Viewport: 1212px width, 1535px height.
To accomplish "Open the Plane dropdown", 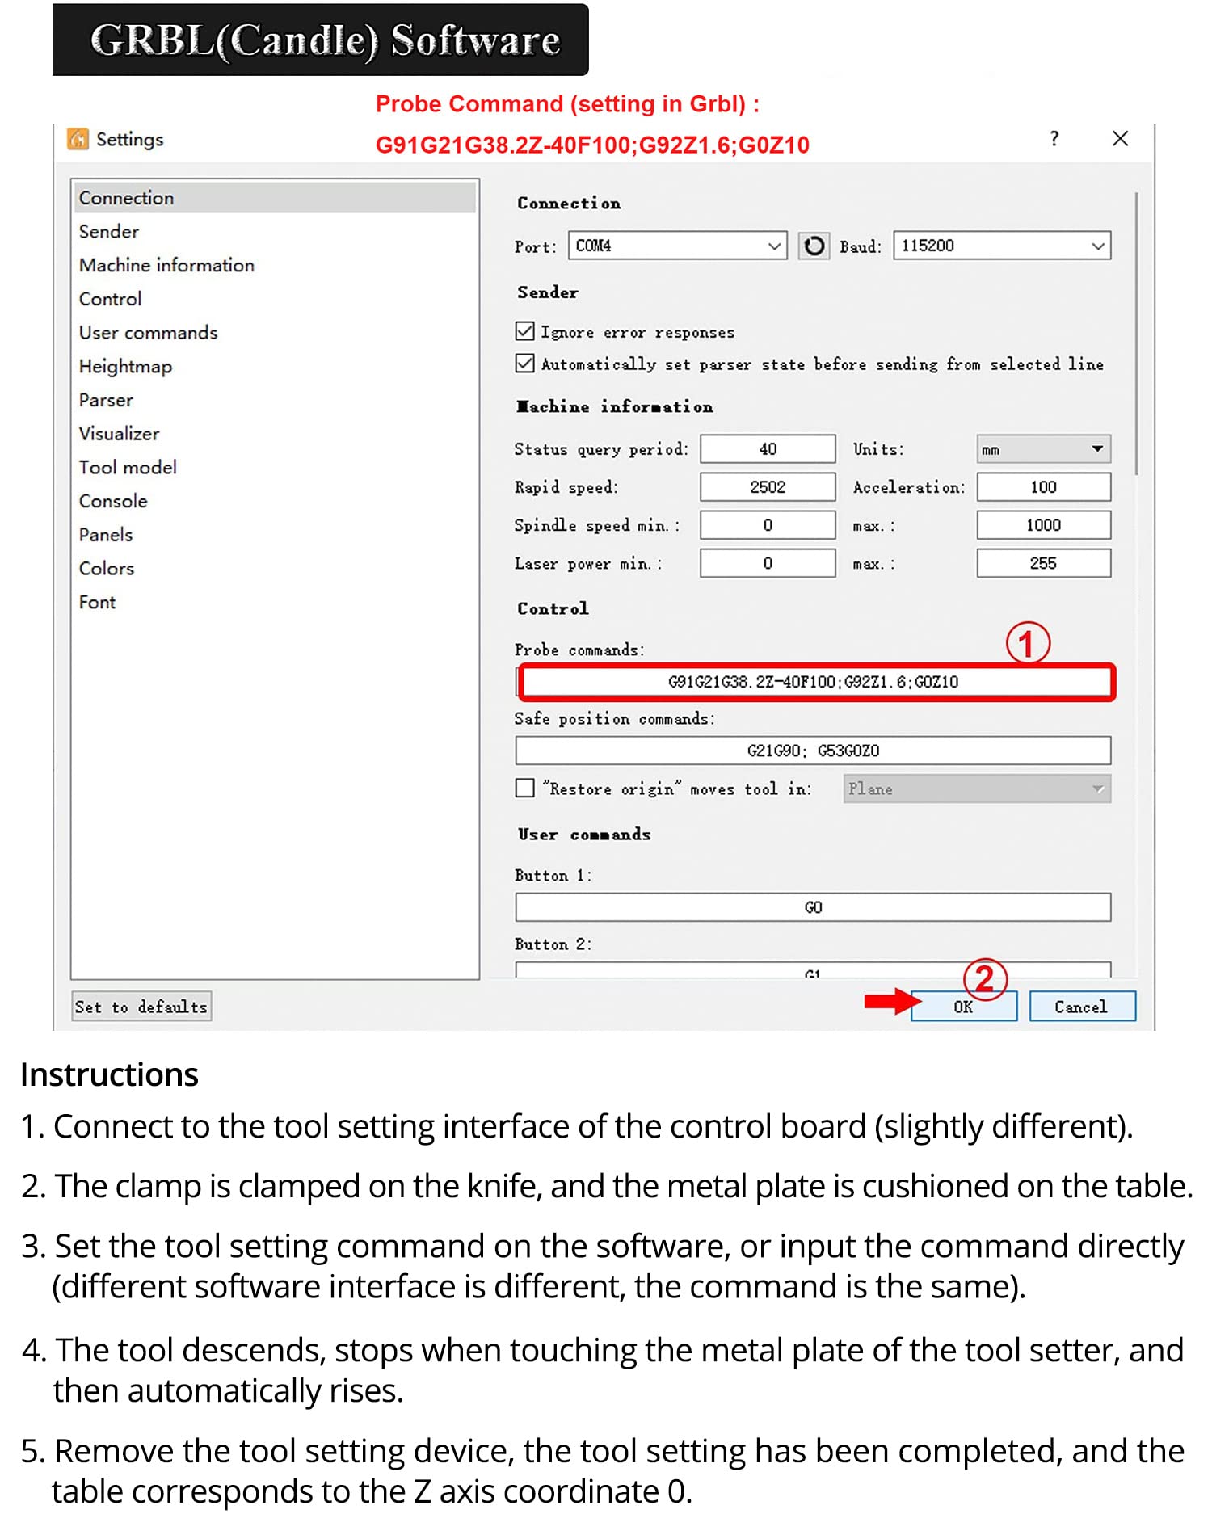I will [977, 789].
